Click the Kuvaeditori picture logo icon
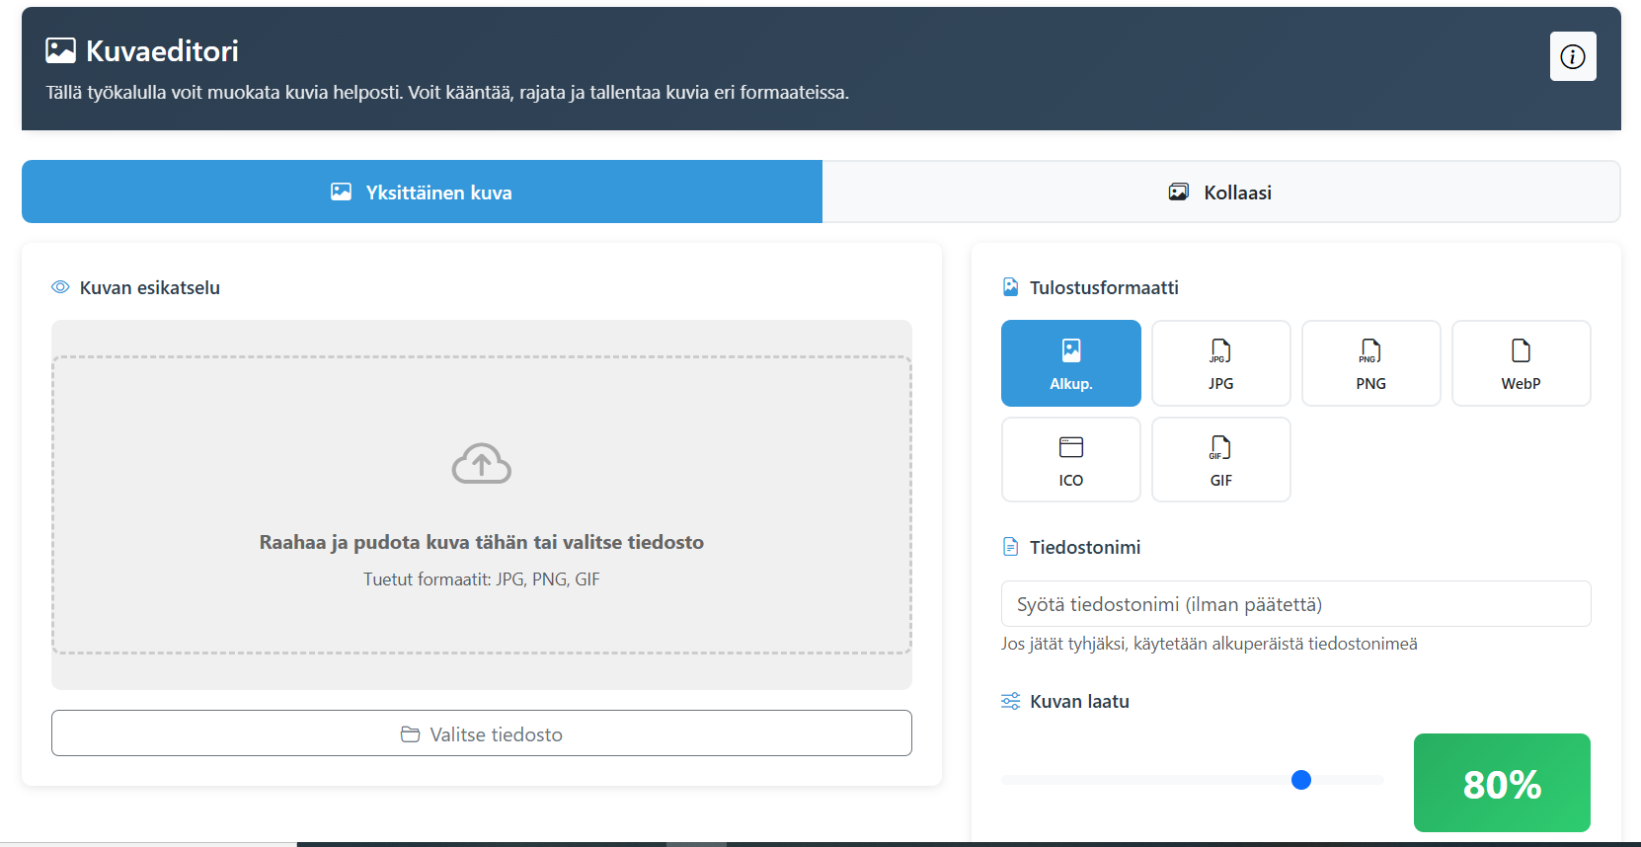This screenshot has width=1641, height=847. pyautogui.click(x=60, y=50)
